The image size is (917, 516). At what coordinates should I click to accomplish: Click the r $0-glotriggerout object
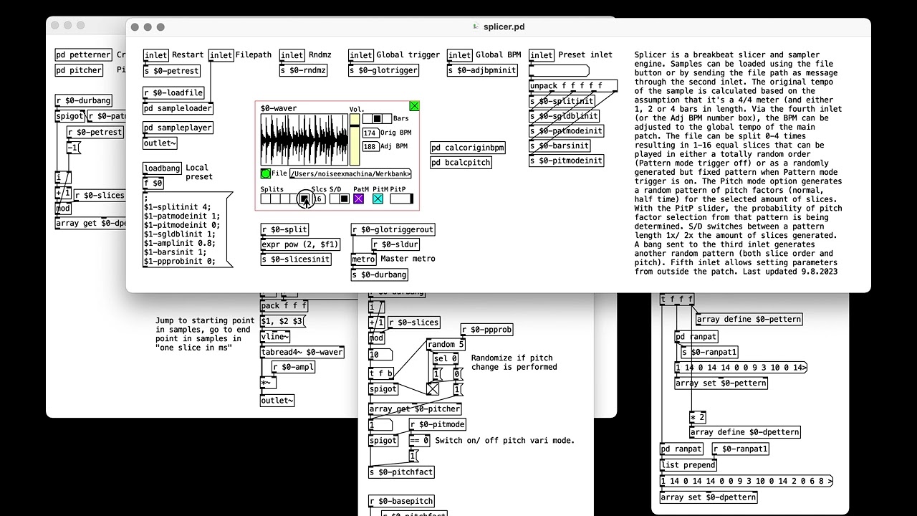[393, 229]
